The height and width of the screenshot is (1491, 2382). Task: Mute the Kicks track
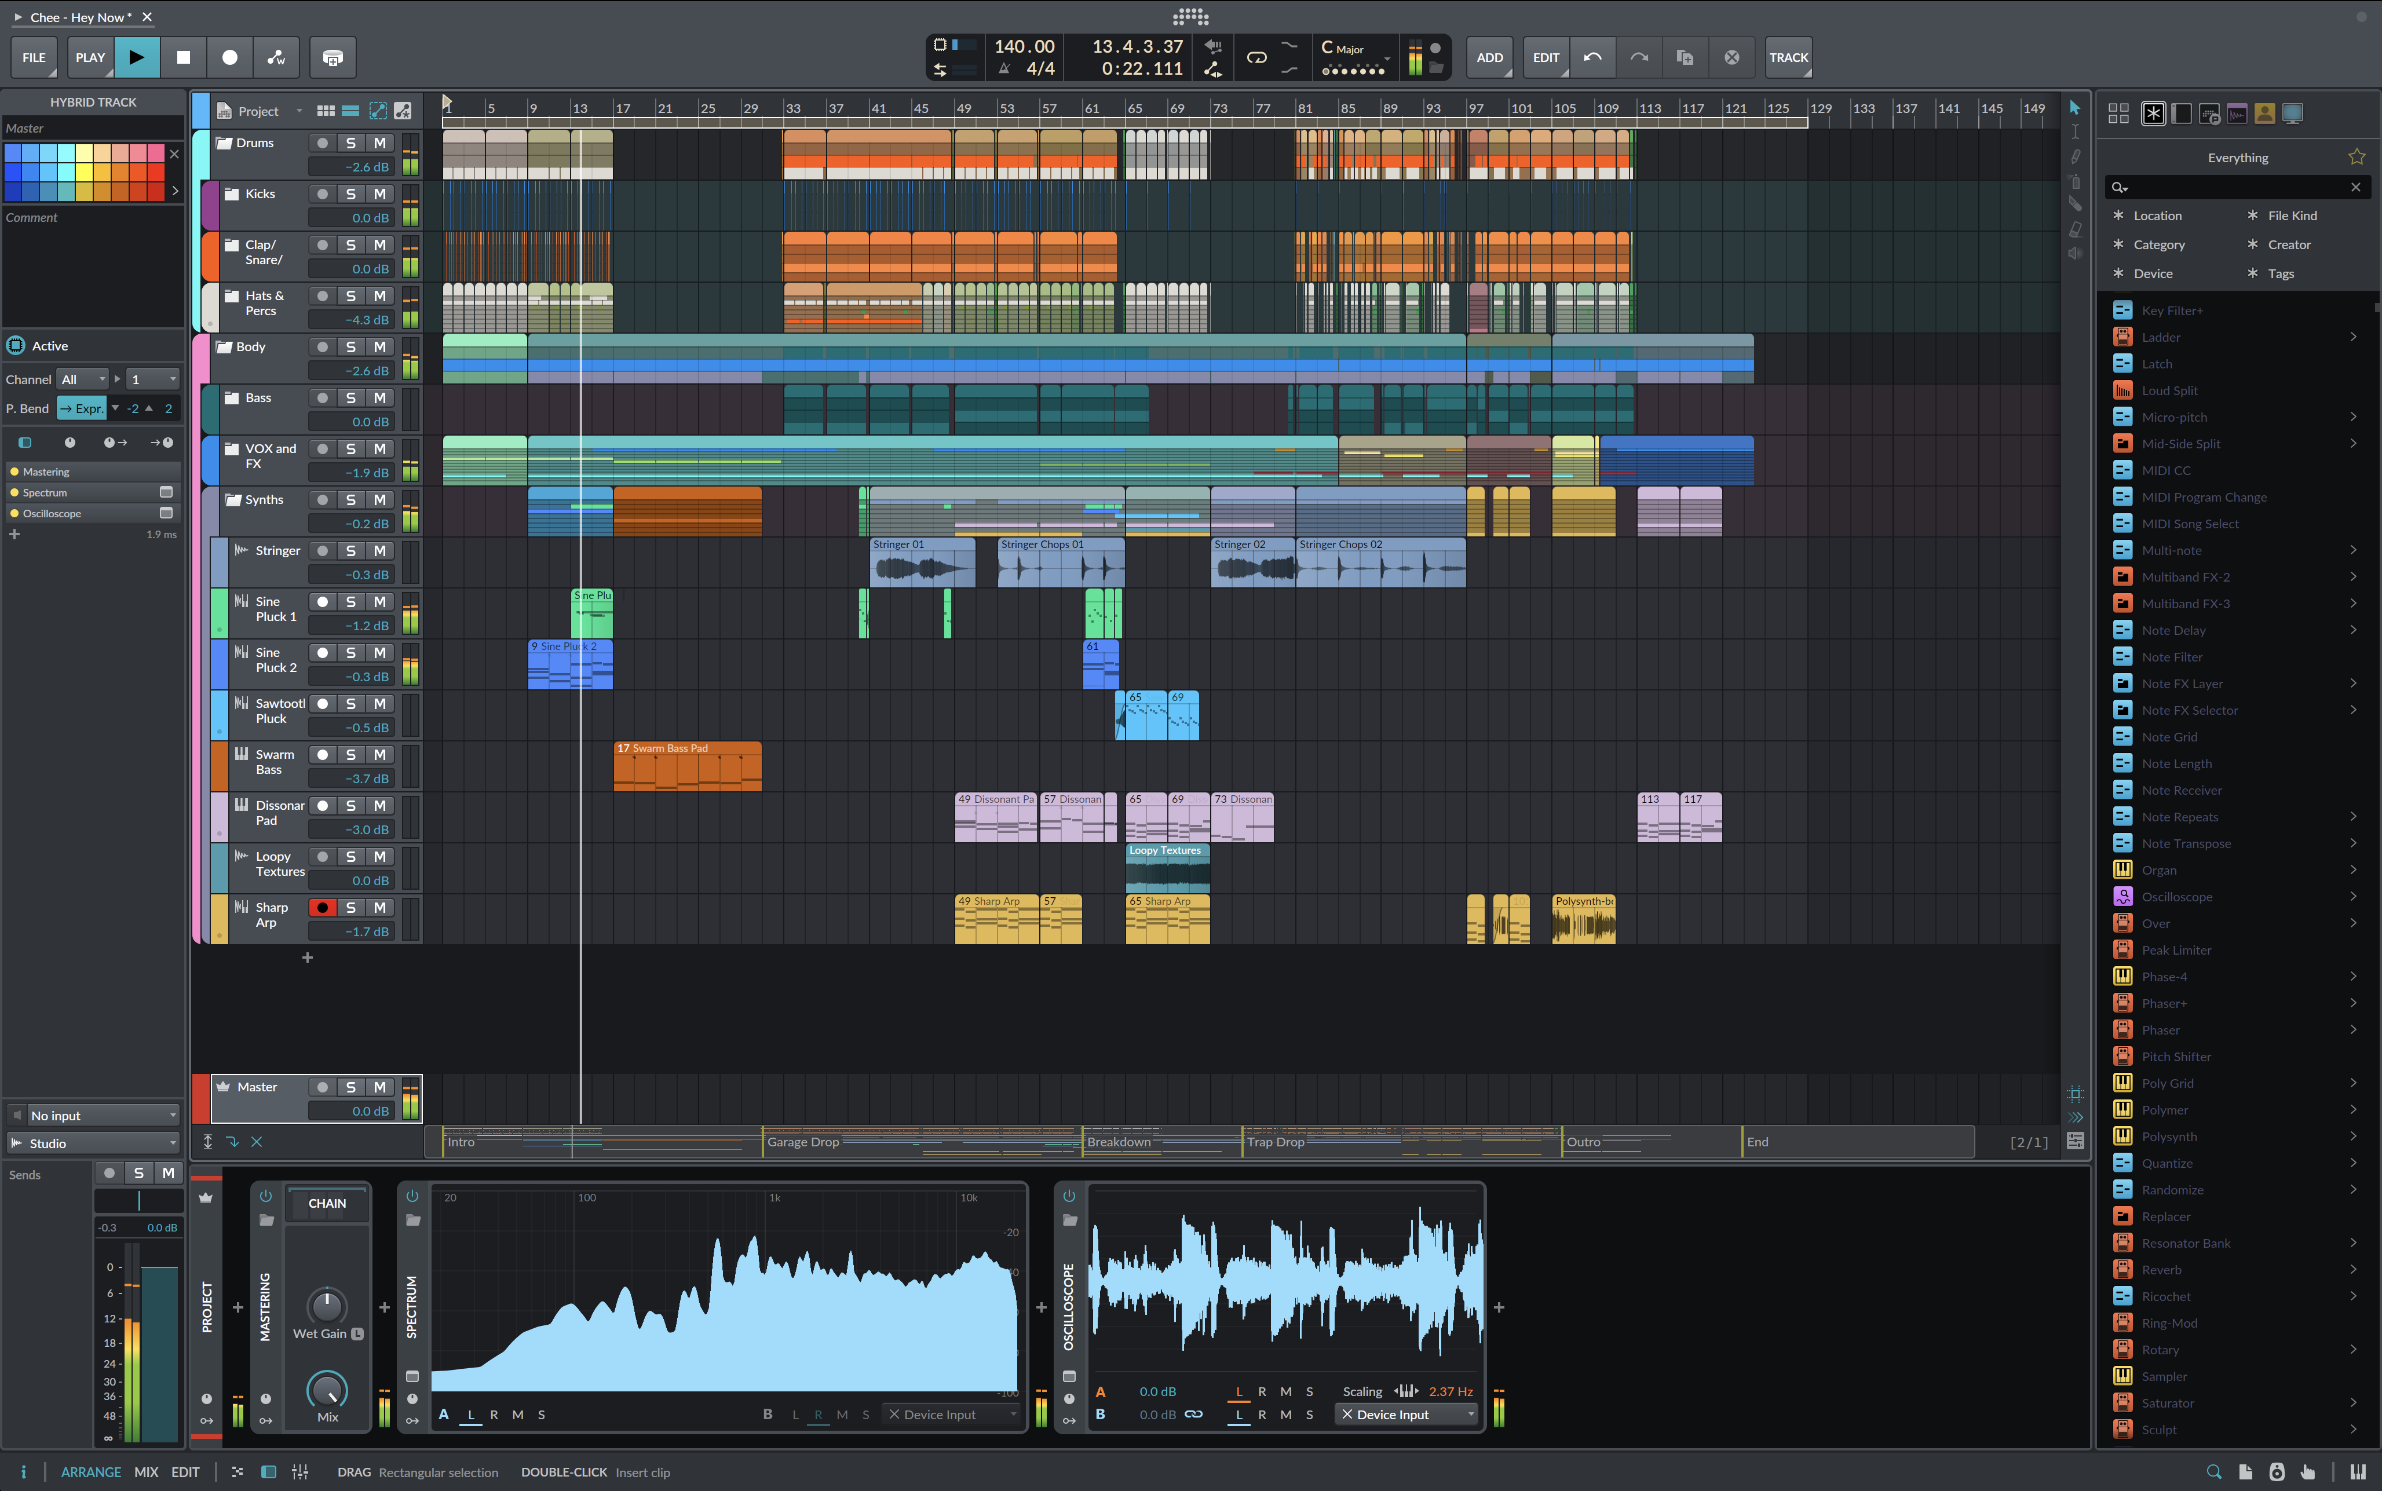[379, 194]
